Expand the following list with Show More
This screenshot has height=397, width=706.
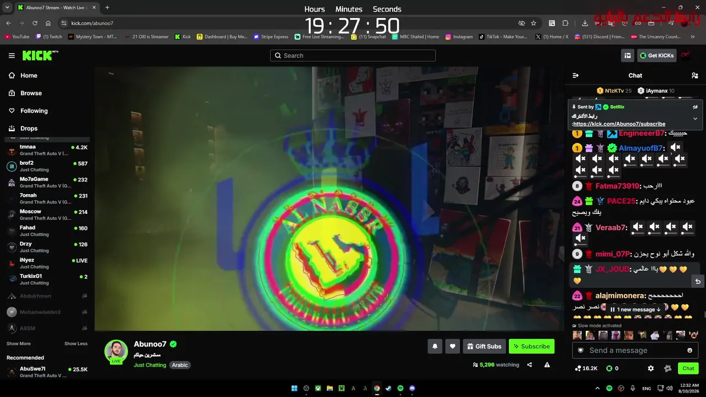(18, 344)
